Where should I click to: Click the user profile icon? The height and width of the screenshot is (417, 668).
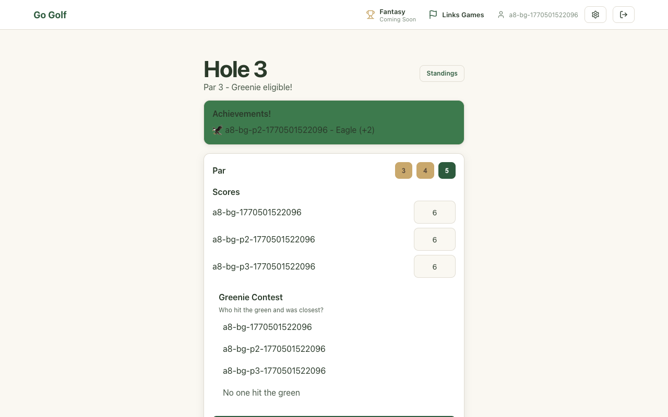coord(501,15)
